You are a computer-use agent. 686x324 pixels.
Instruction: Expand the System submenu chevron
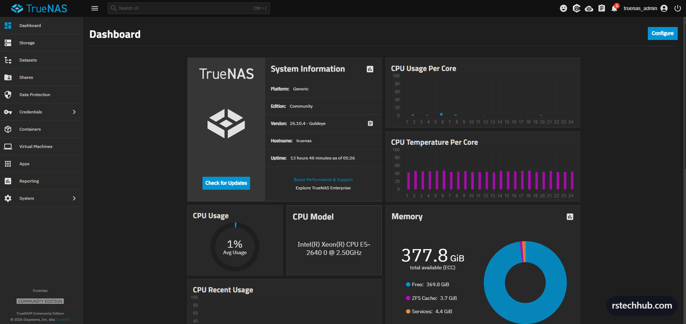pos(74,198)
